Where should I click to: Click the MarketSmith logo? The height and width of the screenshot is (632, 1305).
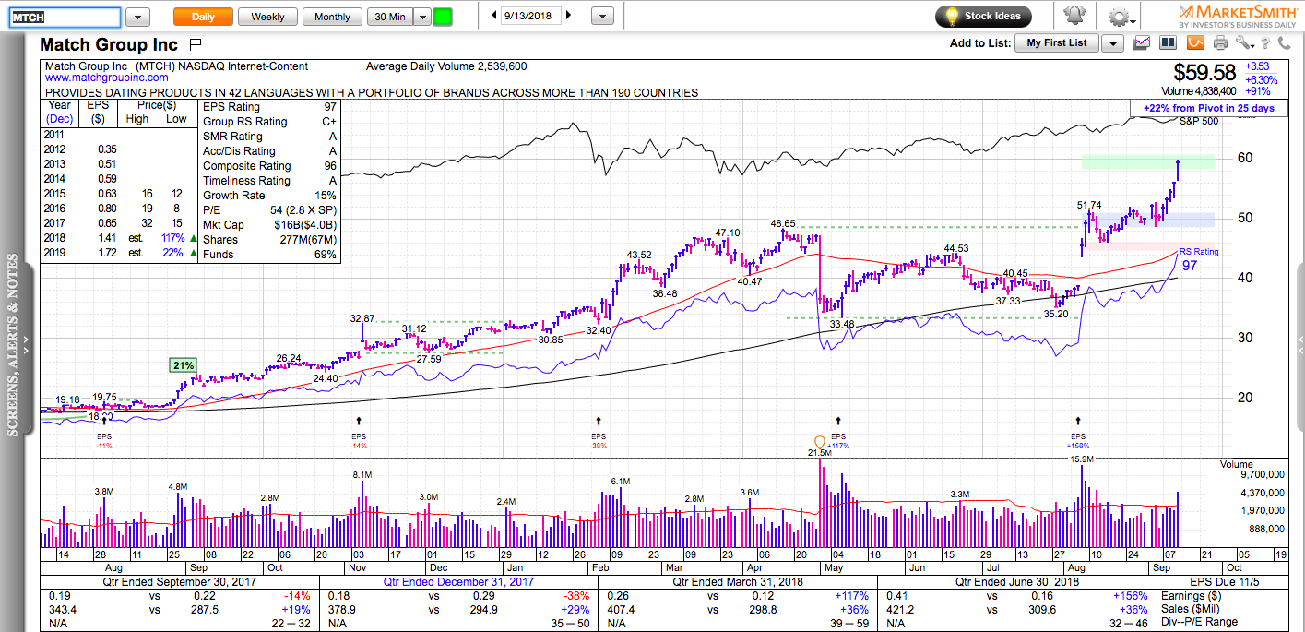(1237, 16)
